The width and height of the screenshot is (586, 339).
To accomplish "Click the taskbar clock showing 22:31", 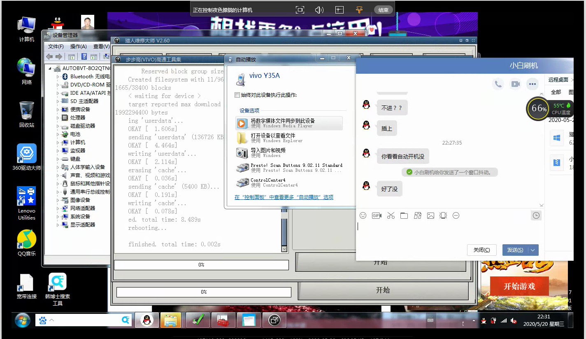I will tap(544, 320).
